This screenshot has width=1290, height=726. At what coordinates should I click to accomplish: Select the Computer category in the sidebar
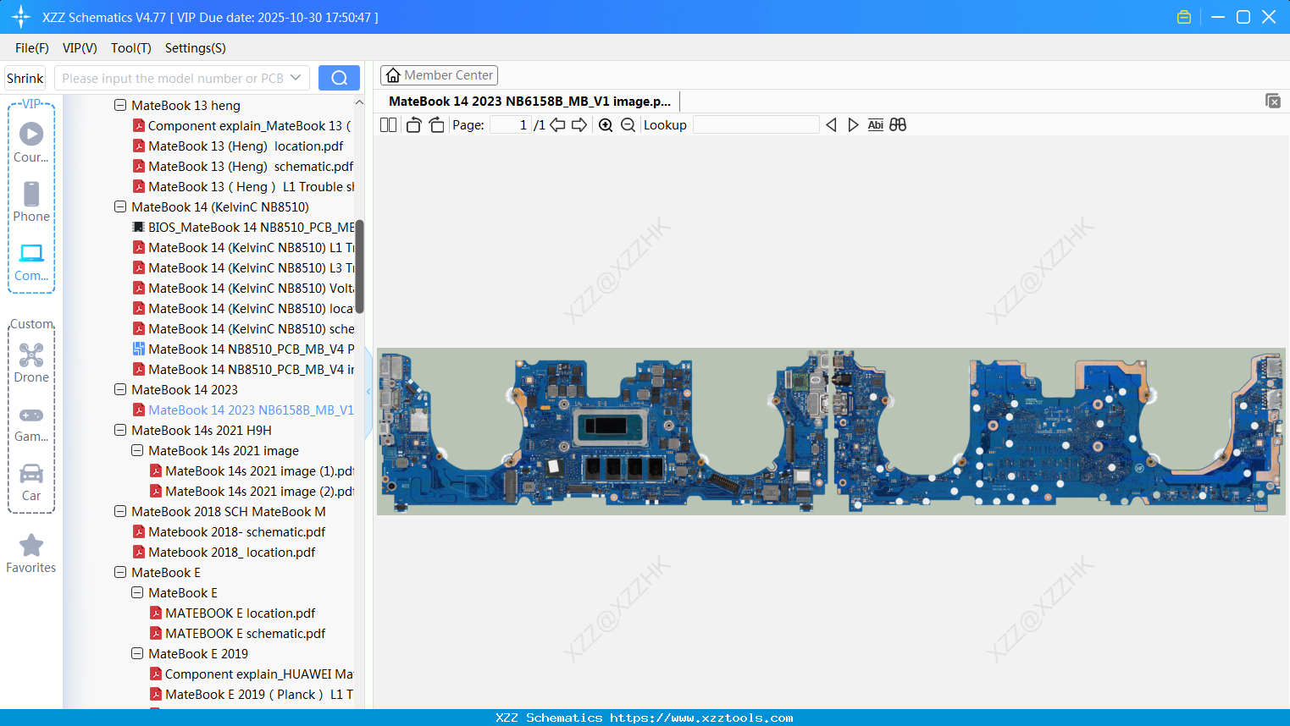pyautogui.click(x=31, y=261)
